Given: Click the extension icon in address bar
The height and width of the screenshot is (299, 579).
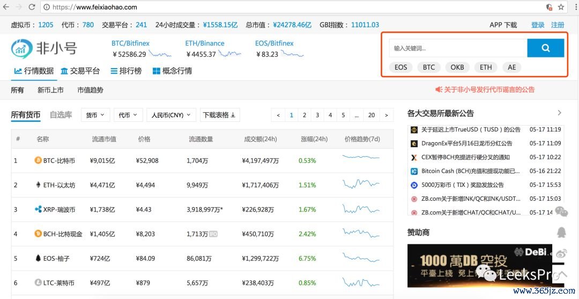Looking at the screenshot, I should [x=549, y=7].
